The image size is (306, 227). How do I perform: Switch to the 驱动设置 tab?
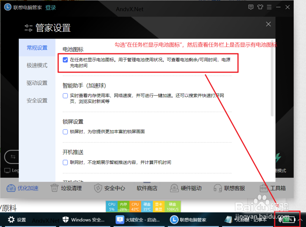pyautogui.click(x=38, y=83)
